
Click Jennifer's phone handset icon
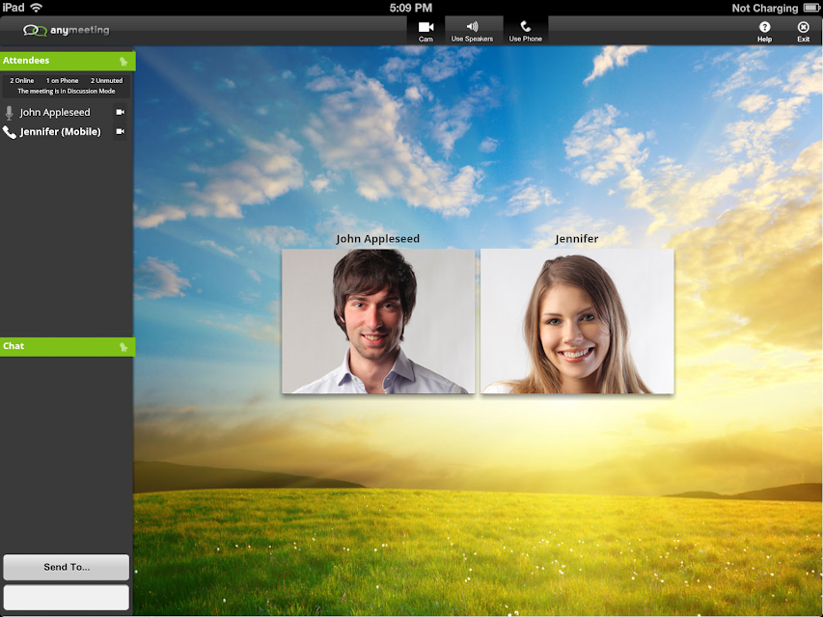(9, 132)
